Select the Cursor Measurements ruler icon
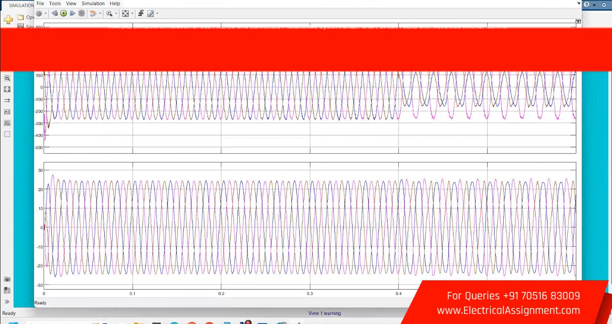This screenshot has height=324, width=612. 150,14
